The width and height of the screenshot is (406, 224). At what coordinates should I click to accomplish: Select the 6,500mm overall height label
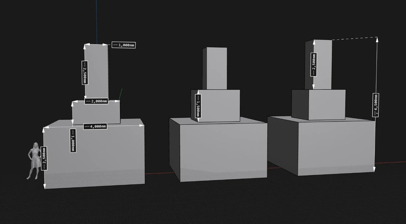pos(376,105)
